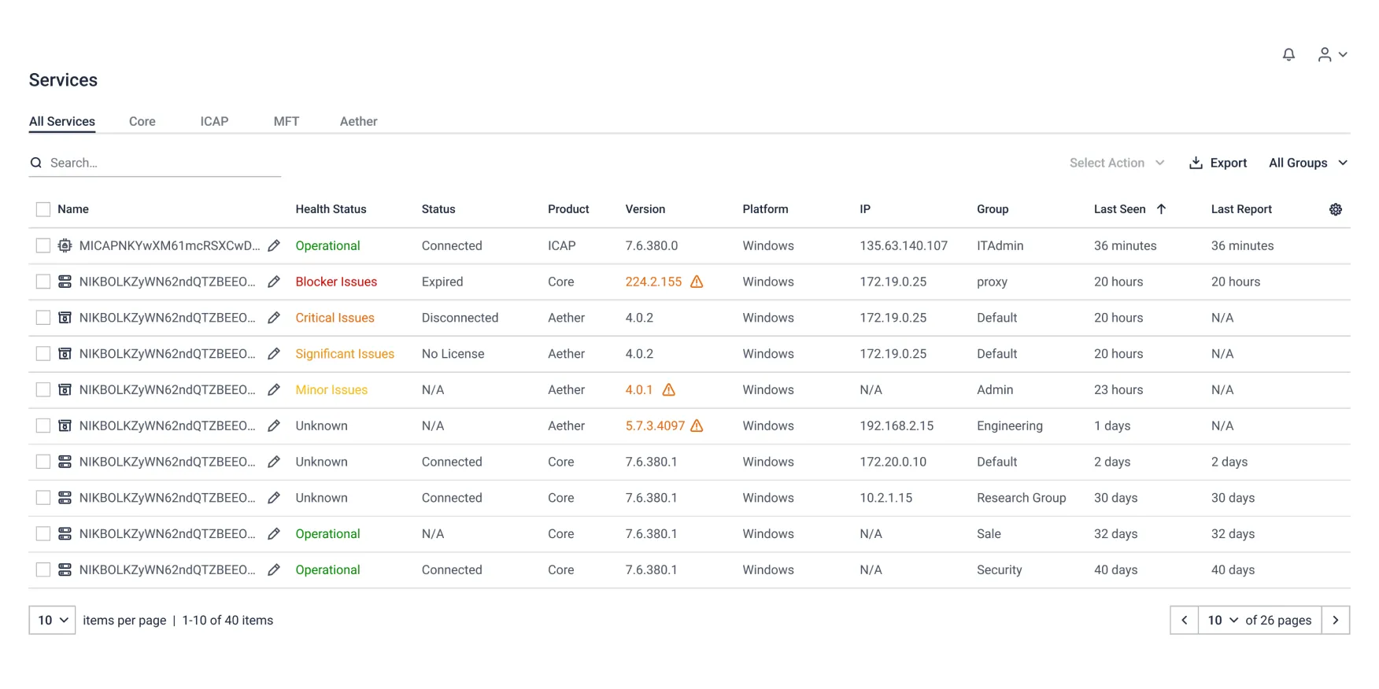Open table column settings gear

[x=1335, y=209]
